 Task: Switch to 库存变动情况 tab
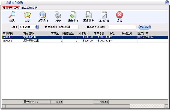point(11,8)
